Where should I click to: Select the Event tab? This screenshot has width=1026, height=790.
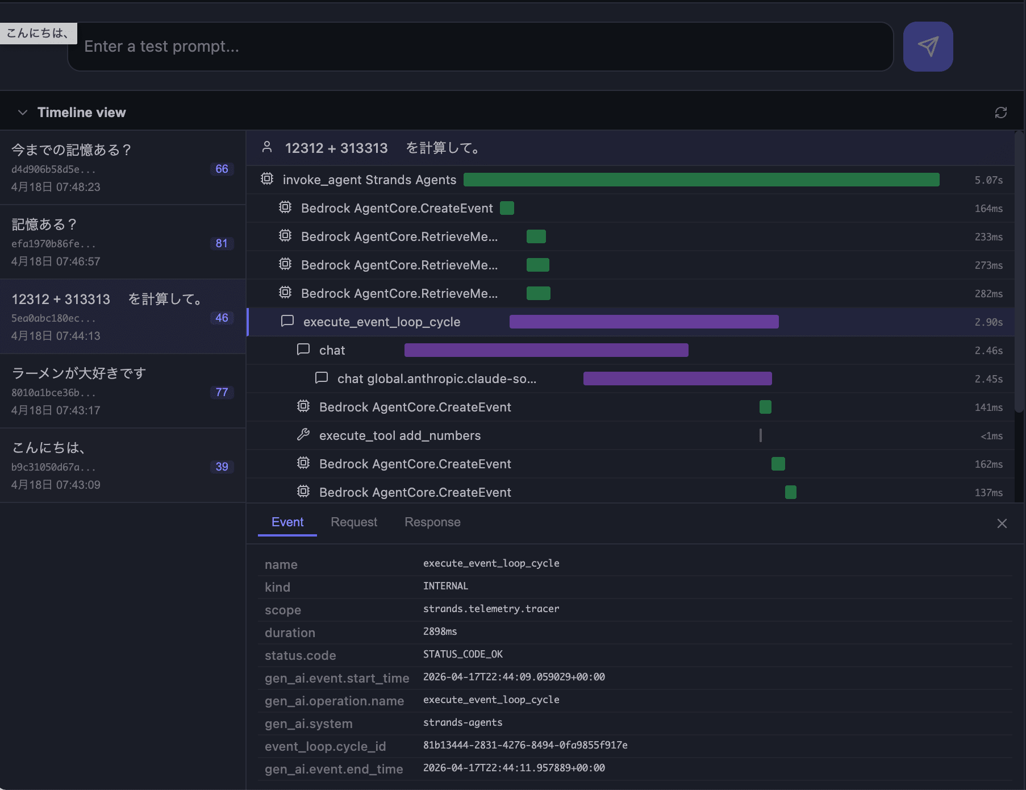(x=287, y=522)
